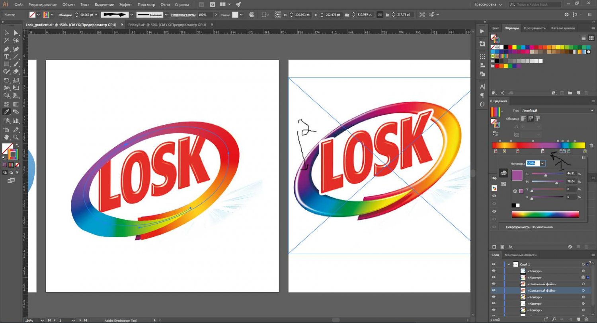Screen dimensions: 597x323
Task: Open Adobe Stock St icon in top bar
Action: 213,4
